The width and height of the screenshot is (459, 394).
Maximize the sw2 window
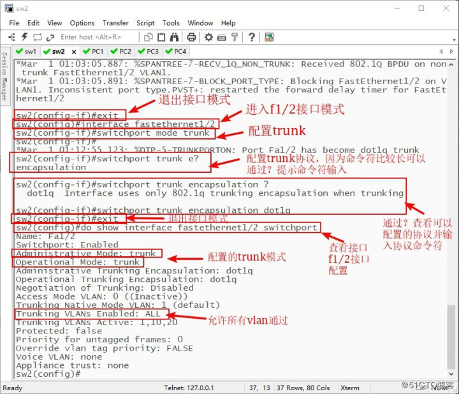click(x=421, y=8)
